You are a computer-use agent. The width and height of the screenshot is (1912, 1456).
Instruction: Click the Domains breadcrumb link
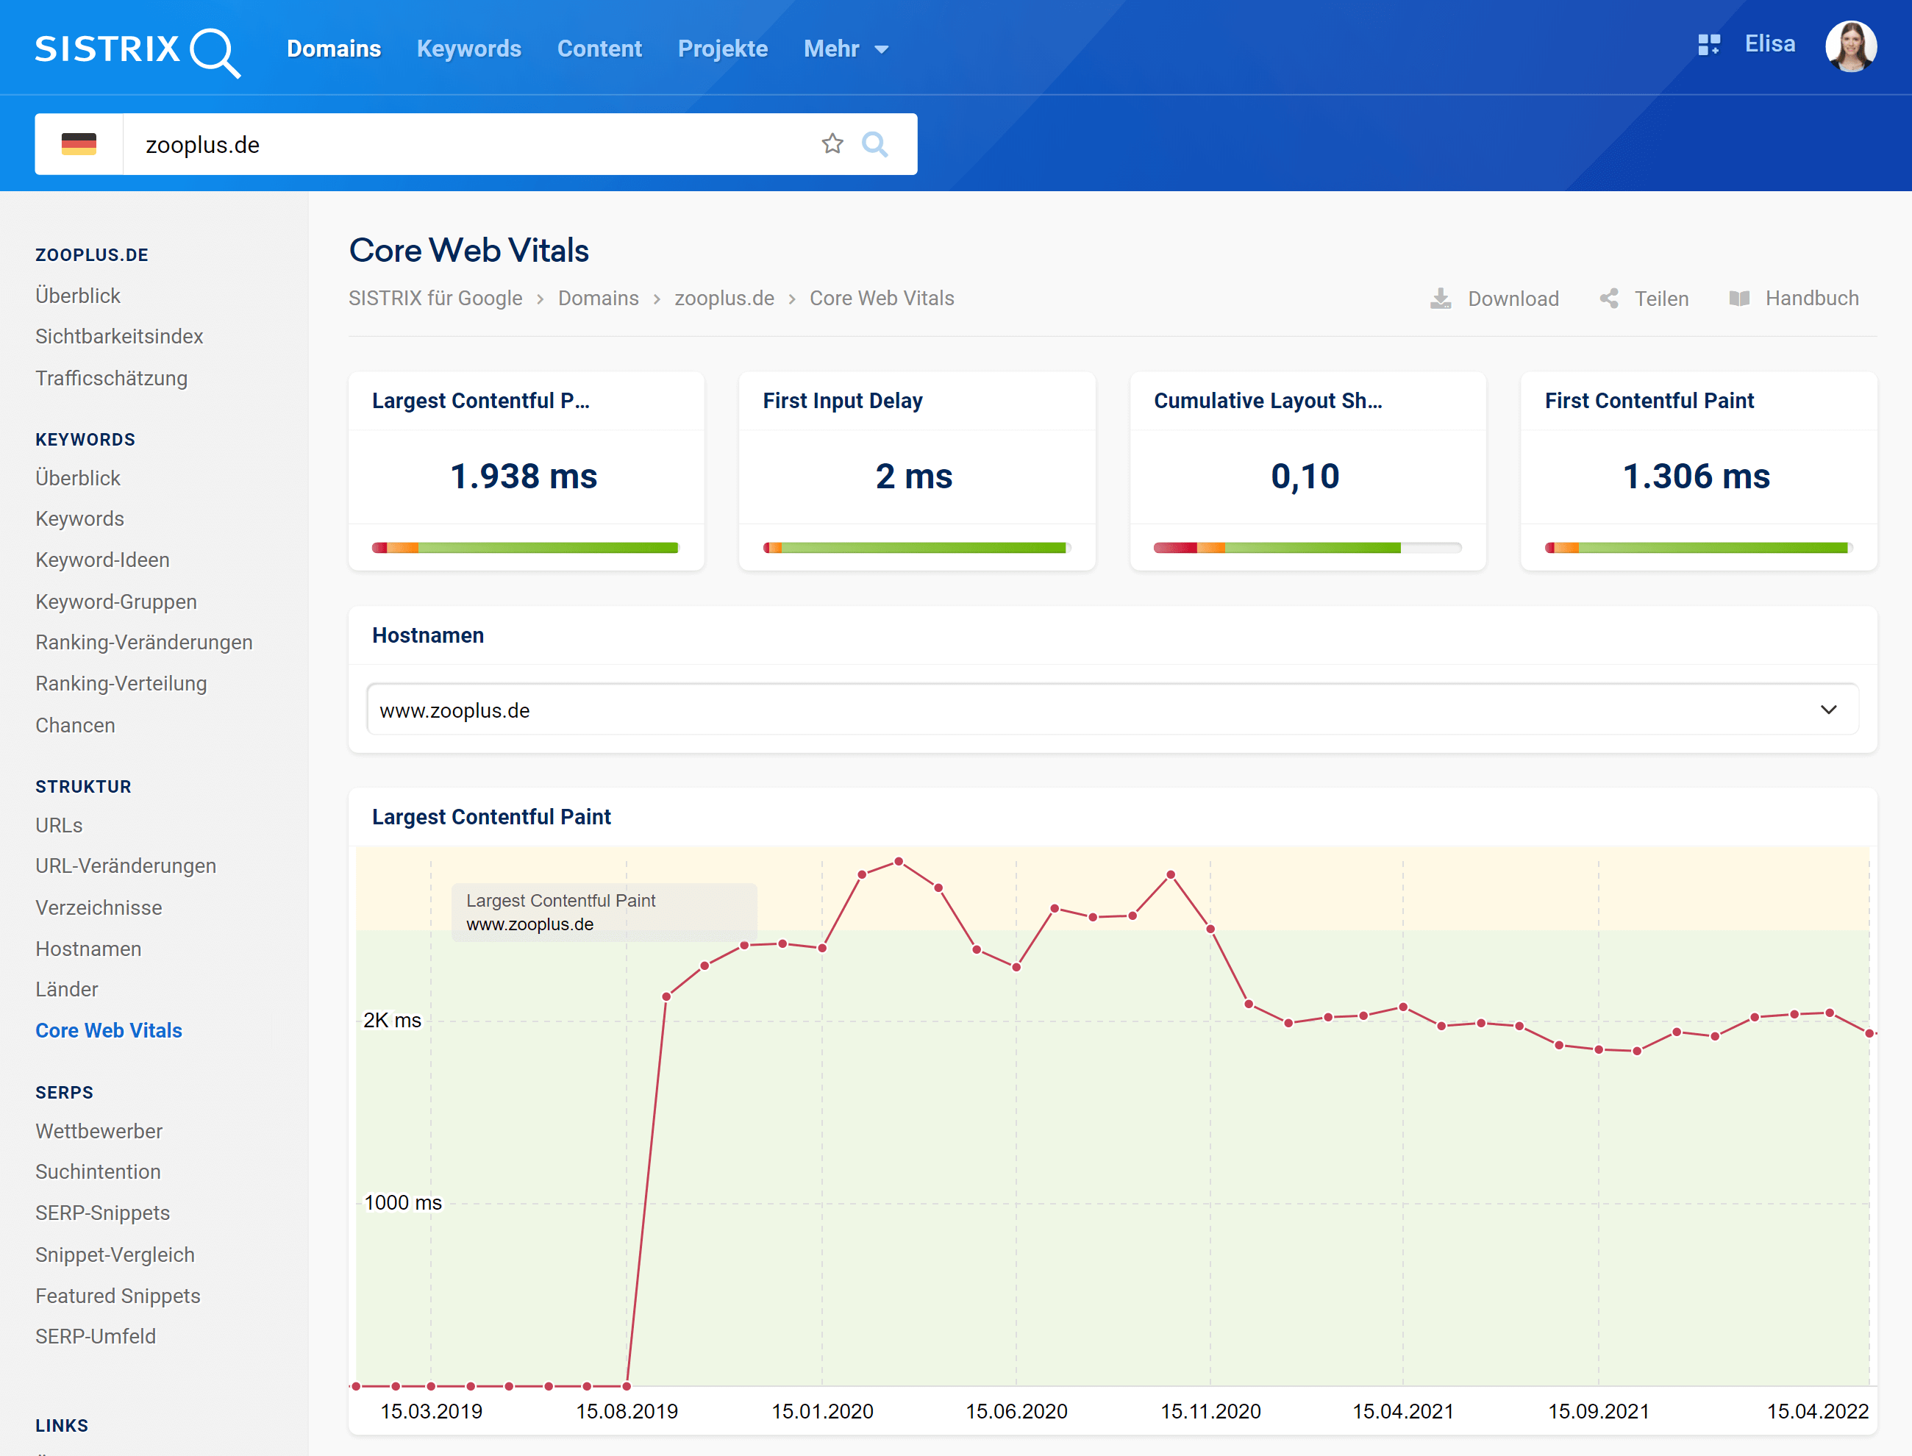tap(598, 298)
